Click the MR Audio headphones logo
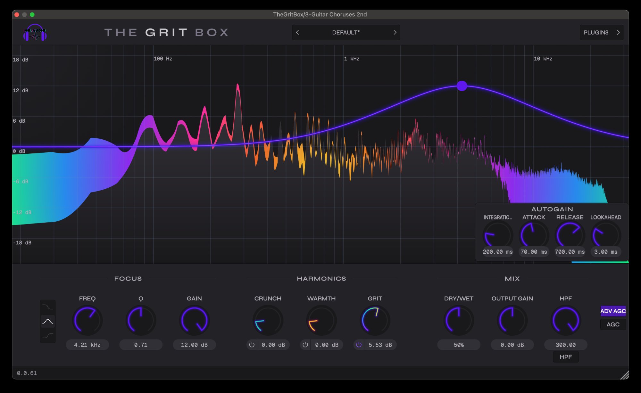 (x=35, y=33)
